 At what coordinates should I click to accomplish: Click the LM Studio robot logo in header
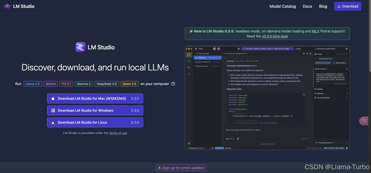[x=7, y=7]
